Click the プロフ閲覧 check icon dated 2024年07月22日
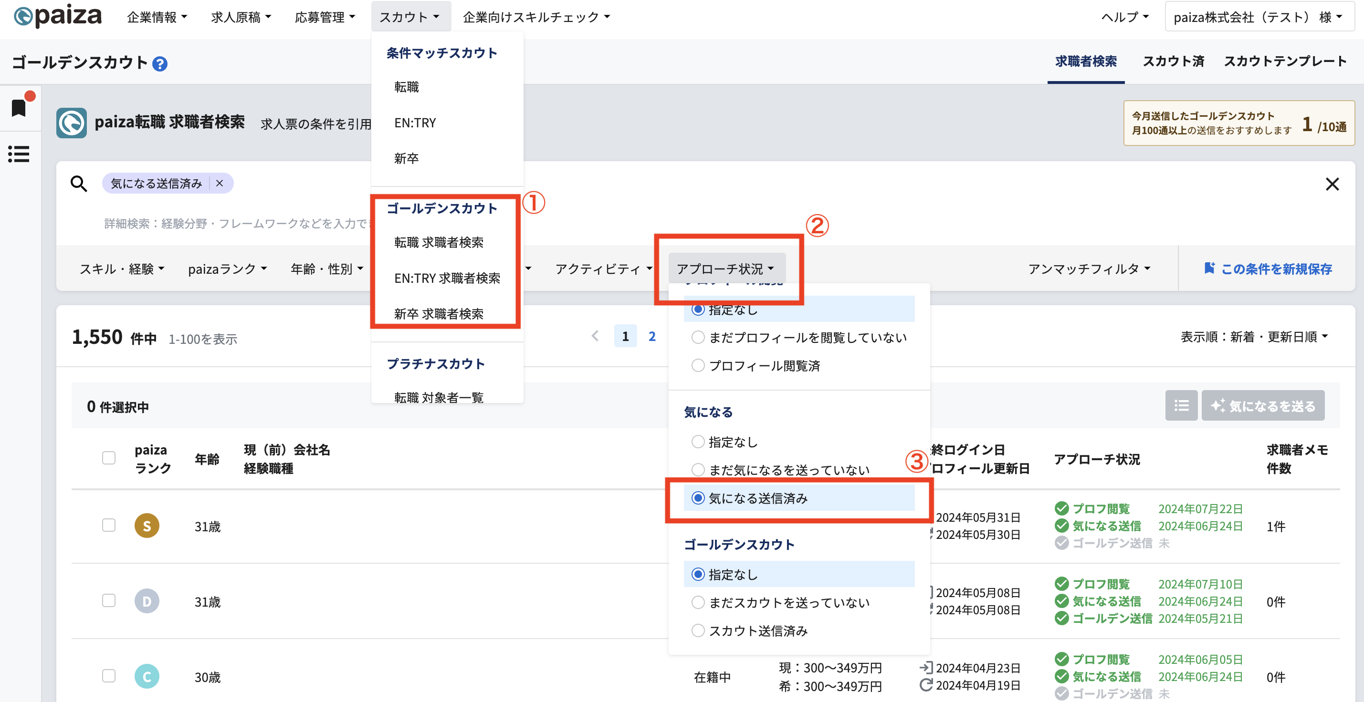Viewport: 1364px width, 702px height. [1061, 508]
